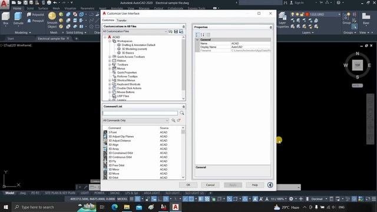
Task: Switch to the SMOKE layout tab
Action: (115, 193)
